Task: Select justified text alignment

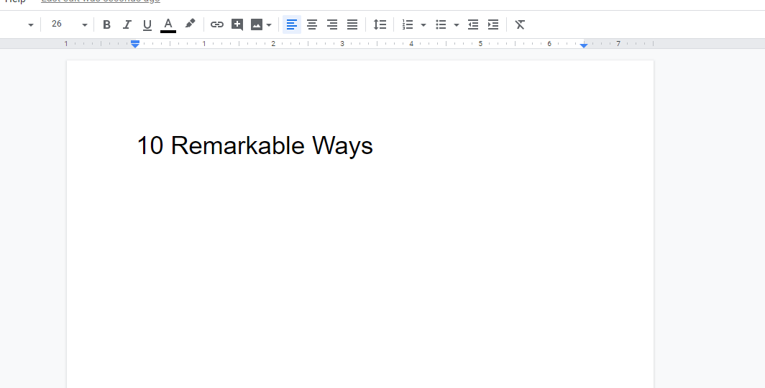Action: 352,24
